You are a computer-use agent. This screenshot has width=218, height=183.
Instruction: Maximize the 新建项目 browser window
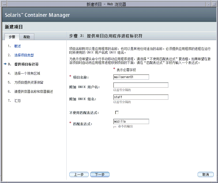214,4
